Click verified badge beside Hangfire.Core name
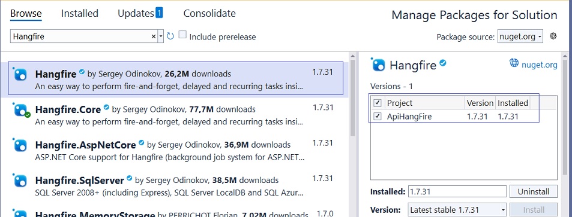The height and width of the screenshot is (217, 572). (x=106, y=107)
